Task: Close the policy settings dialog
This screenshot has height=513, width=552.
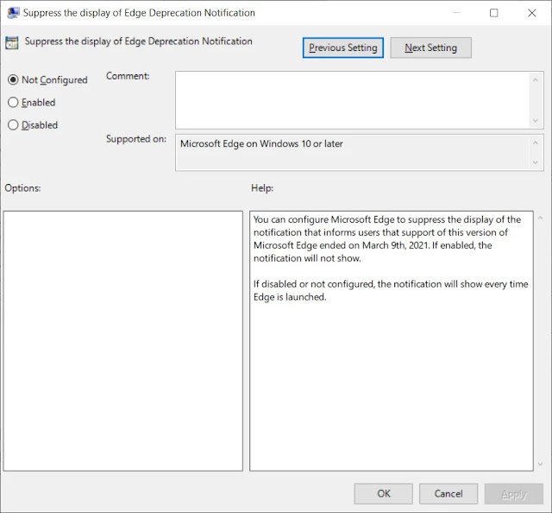Action: 532,13
